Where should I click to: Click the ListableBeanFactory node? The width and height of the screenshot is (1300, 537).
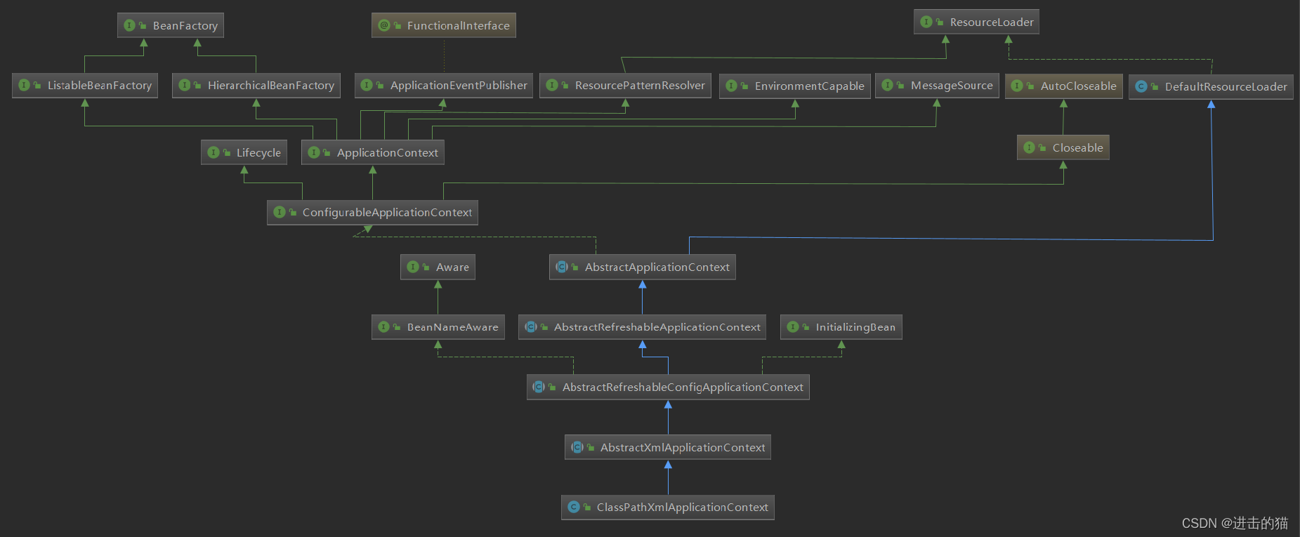click(85, 85)
